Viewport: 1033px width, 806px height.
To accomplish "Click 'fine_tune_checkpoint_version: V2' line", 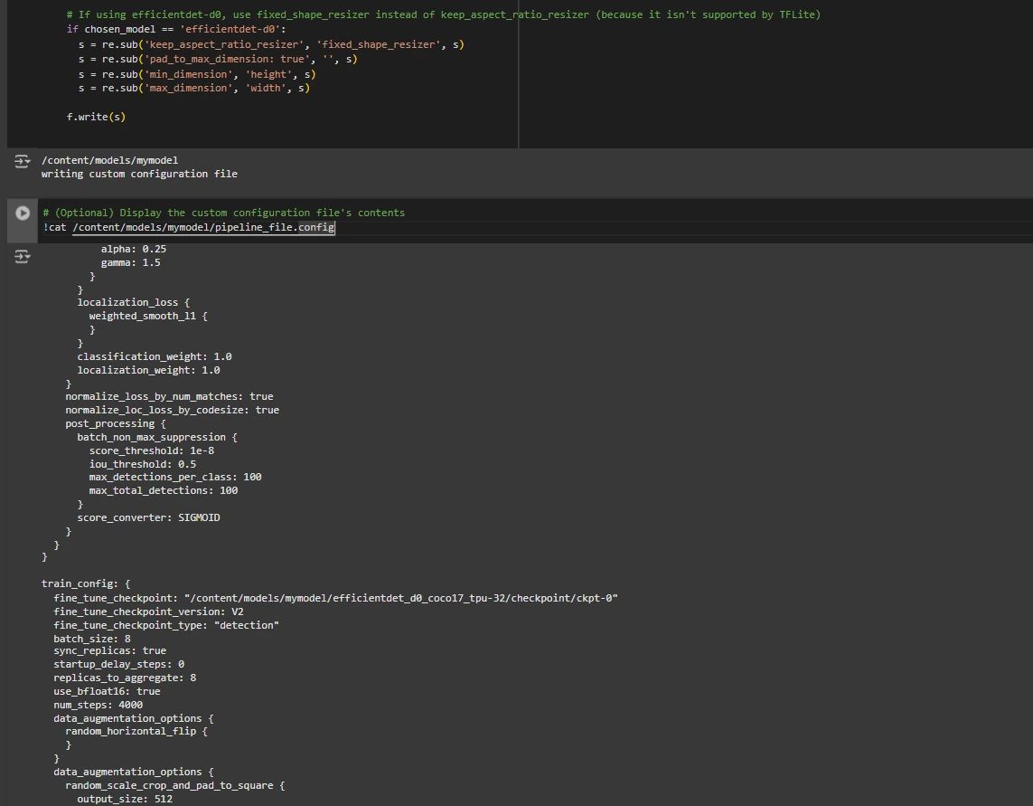I will point(148,612).
